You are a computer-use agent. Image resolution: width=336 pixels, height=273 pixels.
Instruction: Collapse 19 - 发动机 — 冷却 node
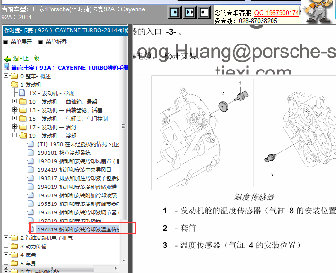[14, 135]
